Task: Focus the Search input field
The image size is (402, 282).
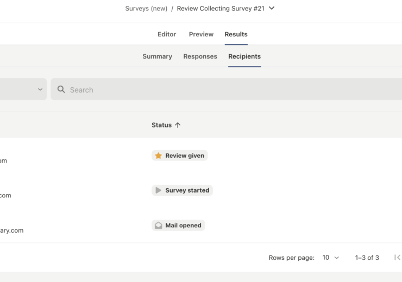Action: pos(226,89)
